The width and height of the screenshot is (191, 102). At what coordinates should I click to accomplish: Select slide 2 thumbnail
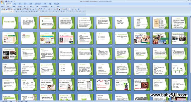point(29,23)
